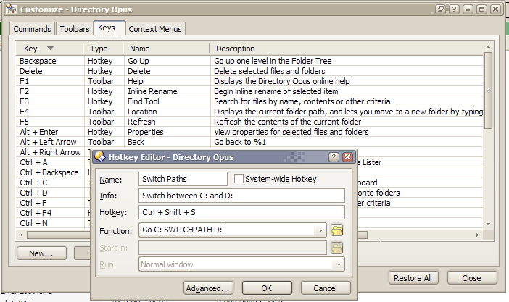
Task: Click the vertical scrollbar thumb of key list
Action: (x=488, y=91)
